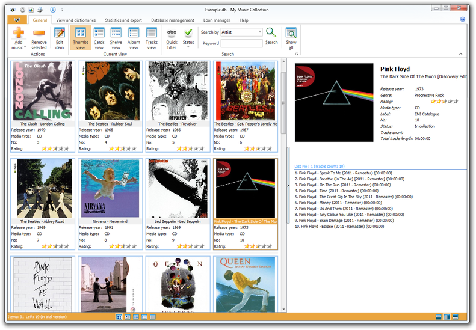Toggle Thumbs view button
476x330 pixels.
click(80, 38)
